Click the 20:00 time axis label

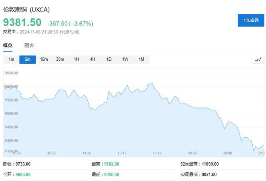pyautogui.click(x=227, y=153)
